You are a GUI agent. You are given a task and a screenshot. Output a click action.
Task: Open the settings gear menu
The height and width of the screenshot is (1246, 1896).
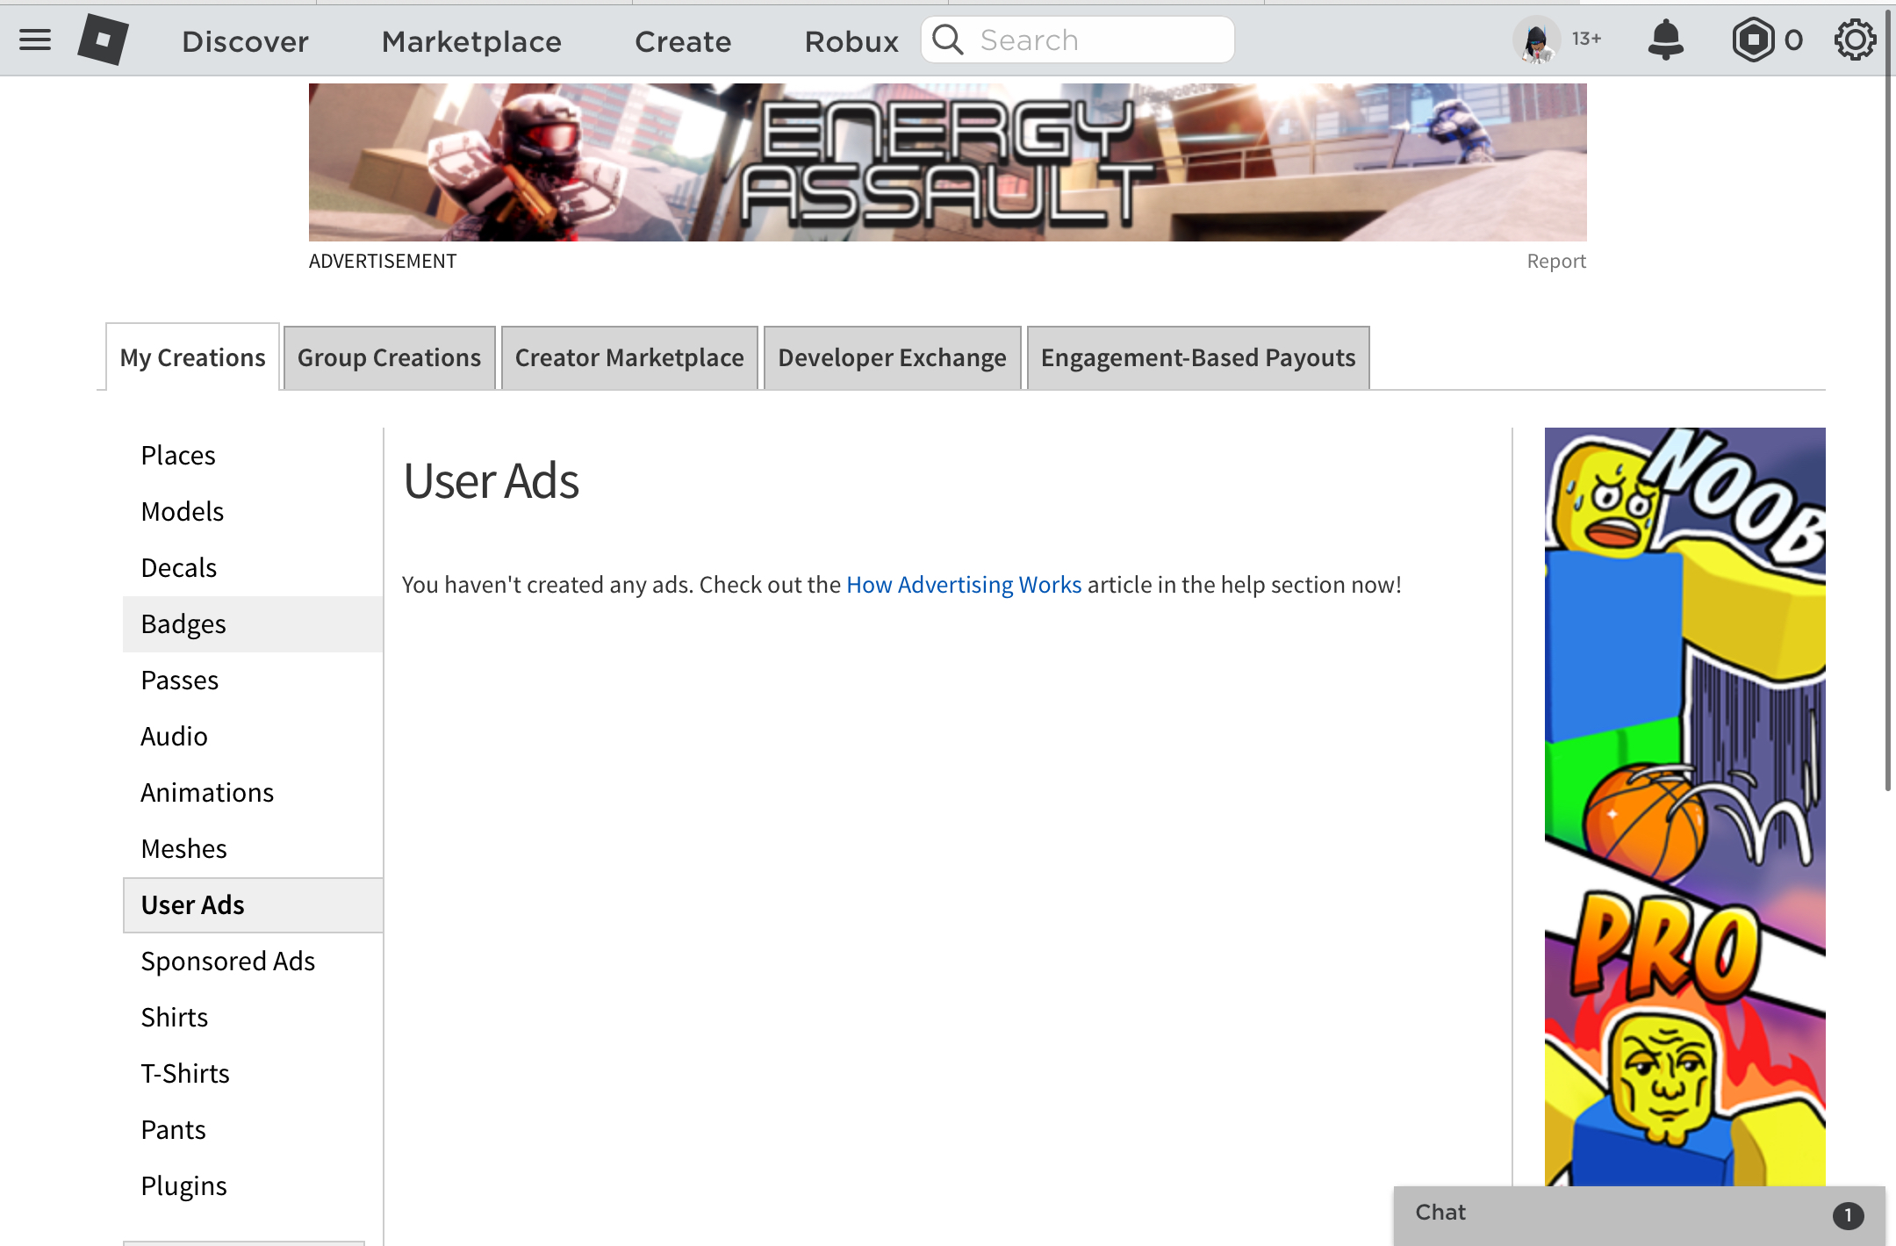point(1855,40)
